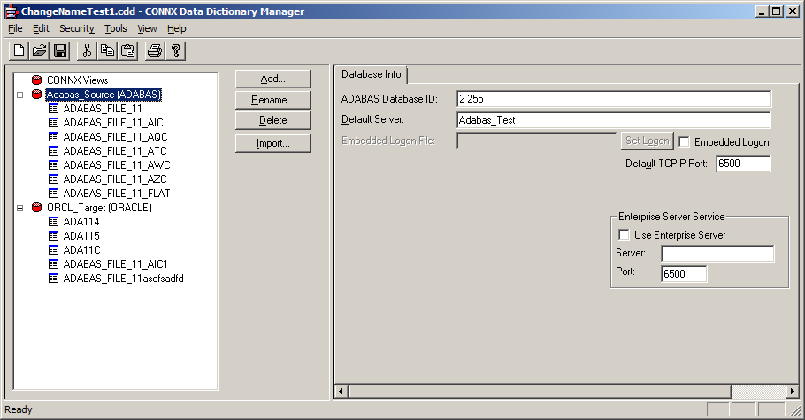Screen dimensions: 805x420
Task: Open the Help menu
Action: point(177,29)
